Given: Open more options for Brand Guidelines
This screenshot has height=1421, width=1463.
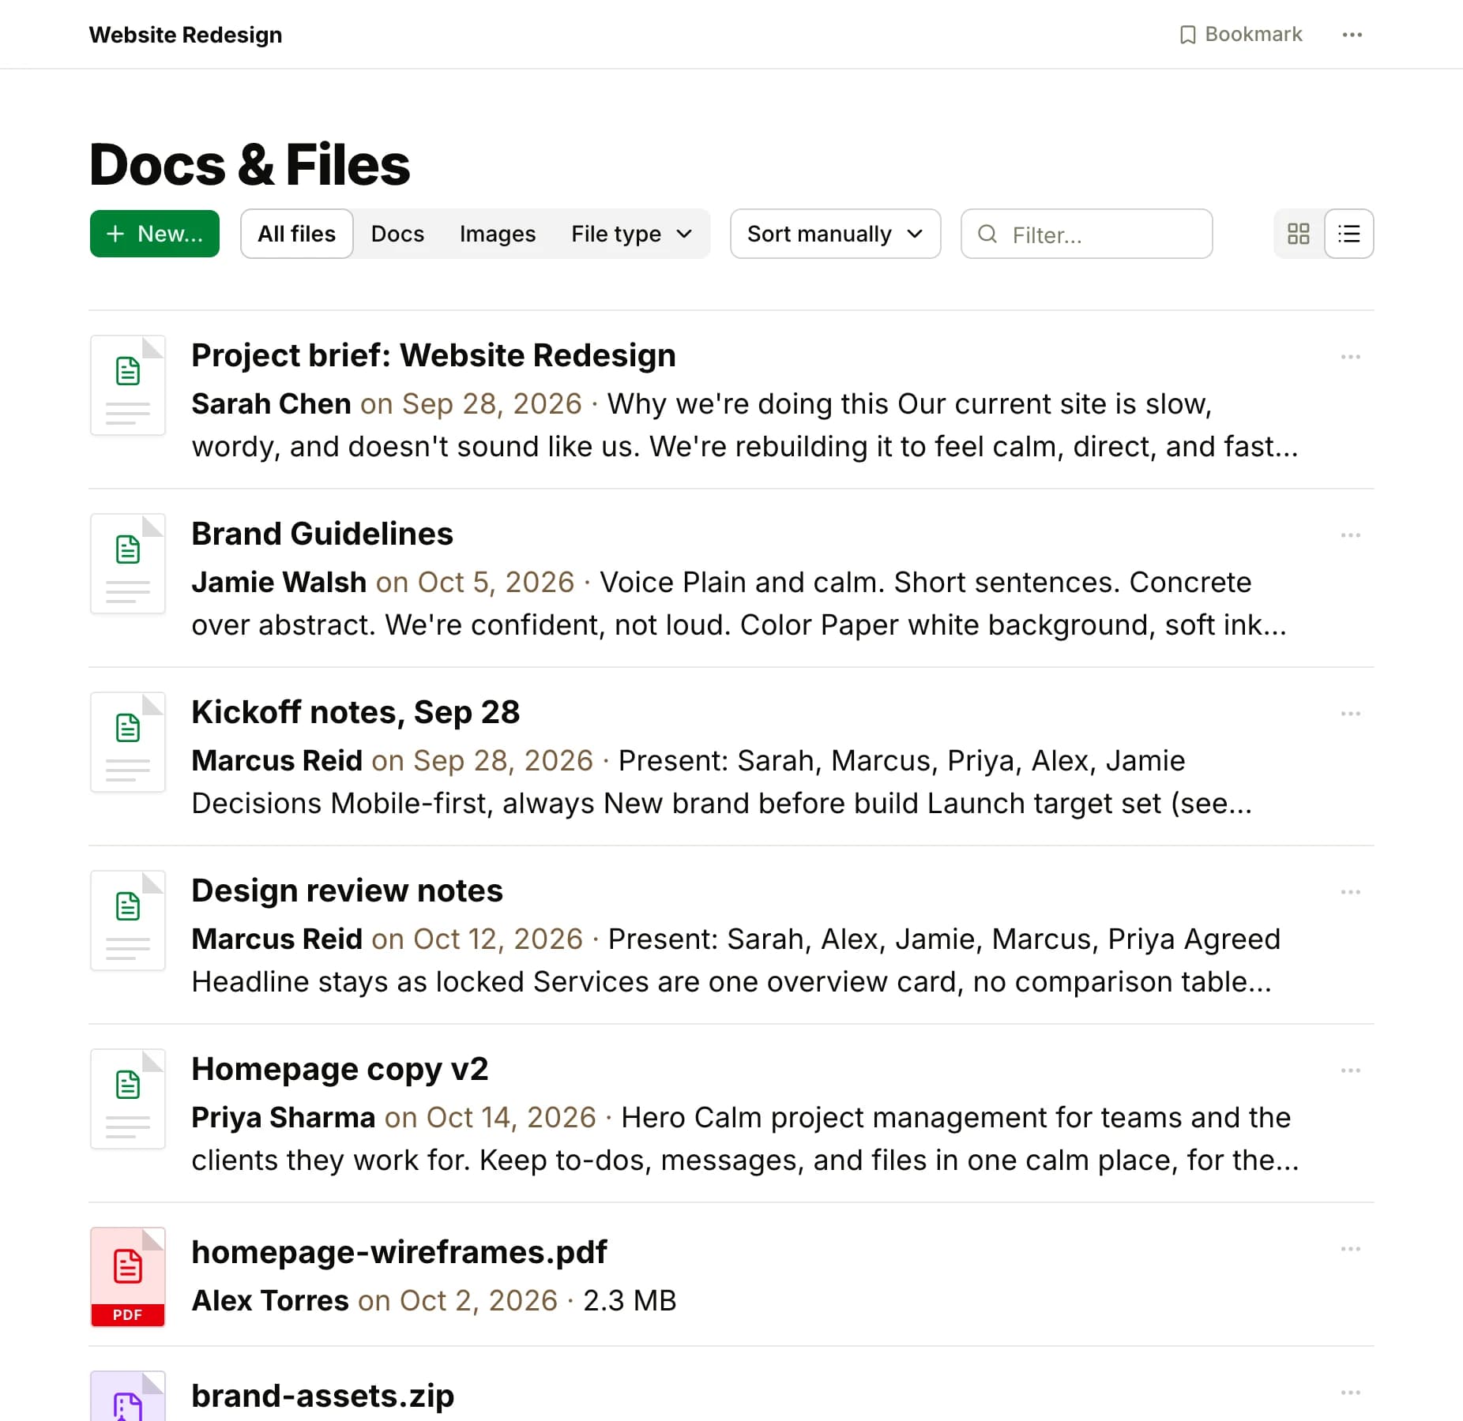Looking at the screenshot, I should point(1351,535).
